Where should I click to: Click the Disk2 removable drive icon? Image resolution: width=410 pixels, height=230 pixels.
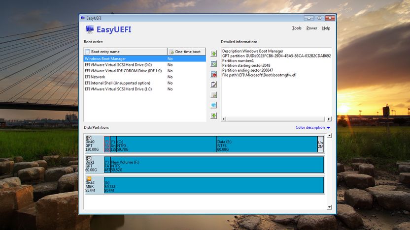[89, 178]
